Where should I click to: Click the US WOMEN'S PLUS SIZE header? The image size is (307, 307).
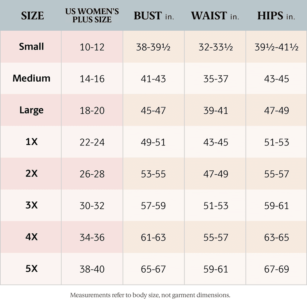(92, 16)
